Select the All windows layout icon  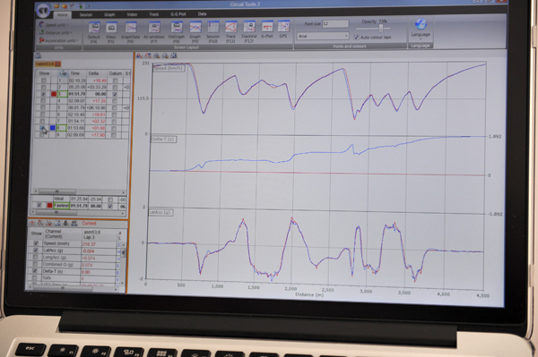point(154,28)
